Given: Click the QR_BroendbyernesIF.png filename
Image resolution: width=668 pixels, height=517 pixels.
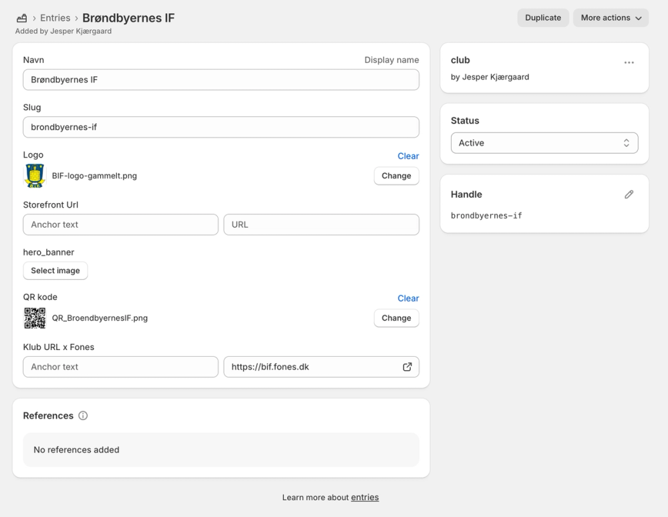Looking at the screenshot, I should (100, 318).
